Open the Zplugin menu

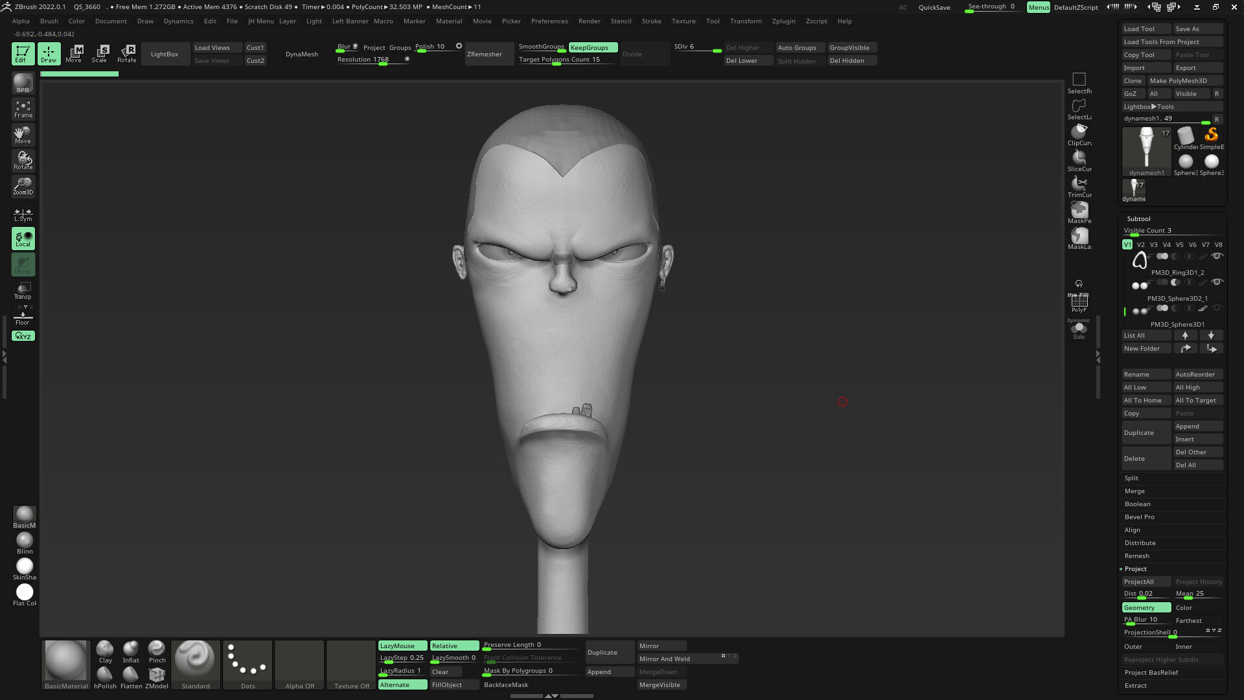(x=783, y=21)
